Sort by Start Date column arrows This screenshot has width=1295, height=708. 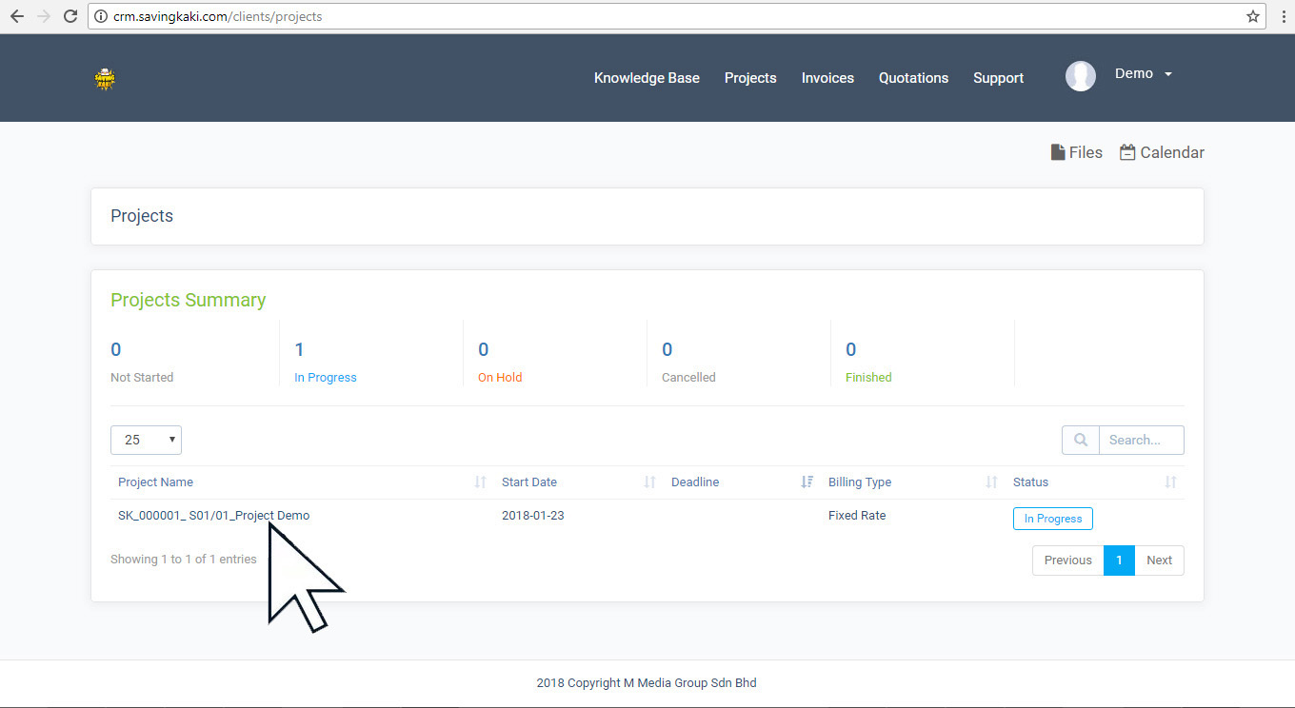[x=650, y=482]
